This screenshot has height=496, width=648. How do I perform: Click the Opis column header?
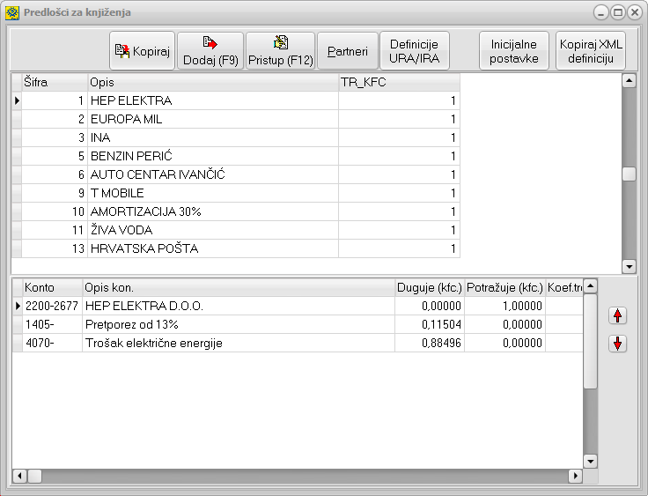click(x=213, y=82)
